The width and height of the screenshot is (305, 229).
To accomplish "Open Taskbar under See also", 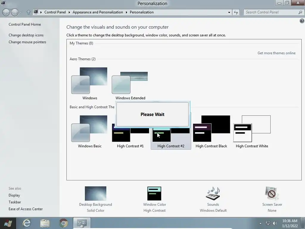I will [x=15, y=202].
